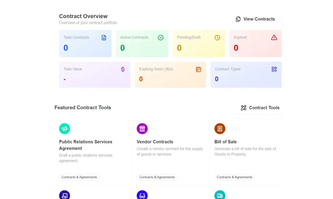Select the purple glasses tool icon
333x199 pixels.
(142, 195)
